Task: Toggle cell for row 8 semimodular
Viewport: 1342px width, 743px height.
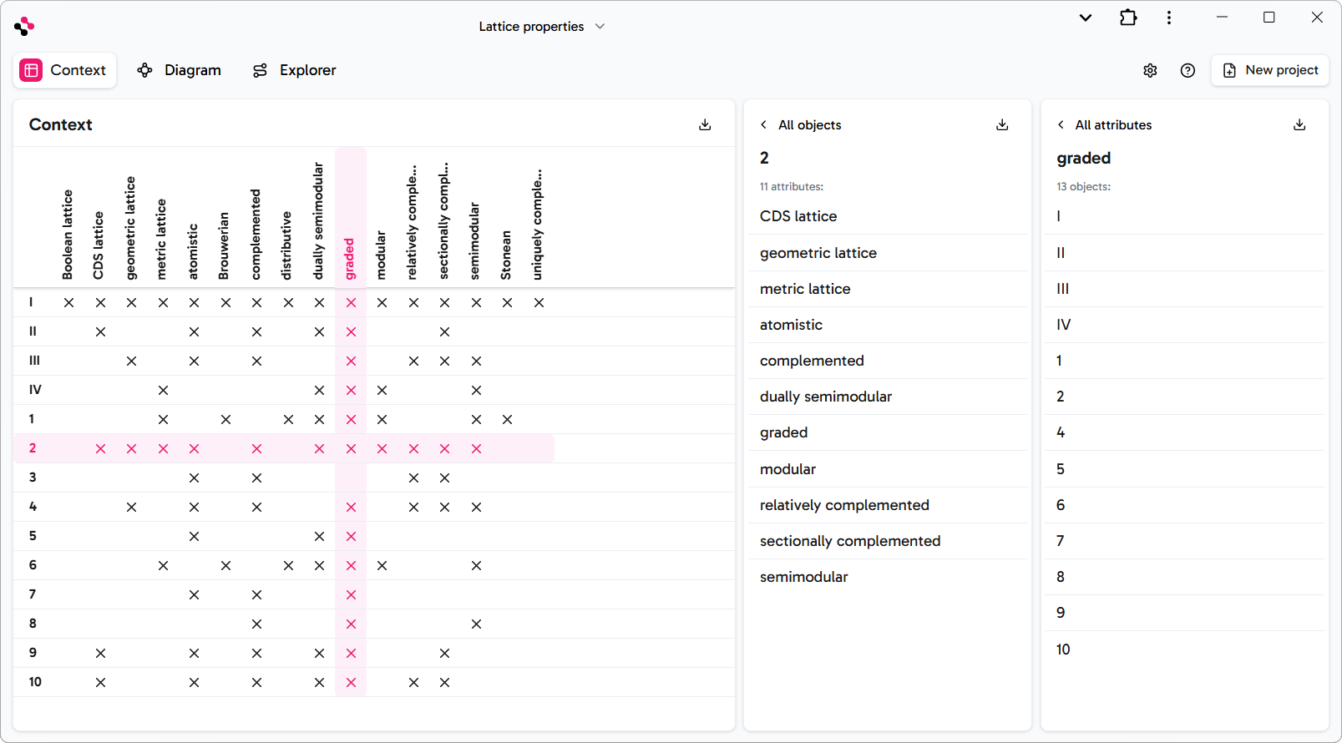Action: (476, 624)
